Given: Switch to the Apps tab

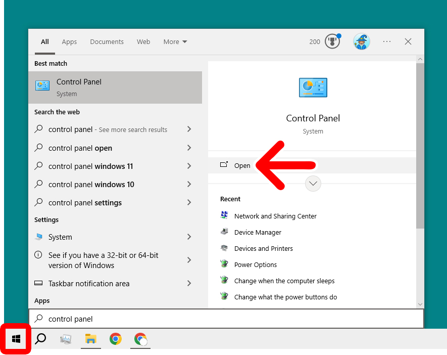Looking at the screenshot, I should (x=69, y=42).
